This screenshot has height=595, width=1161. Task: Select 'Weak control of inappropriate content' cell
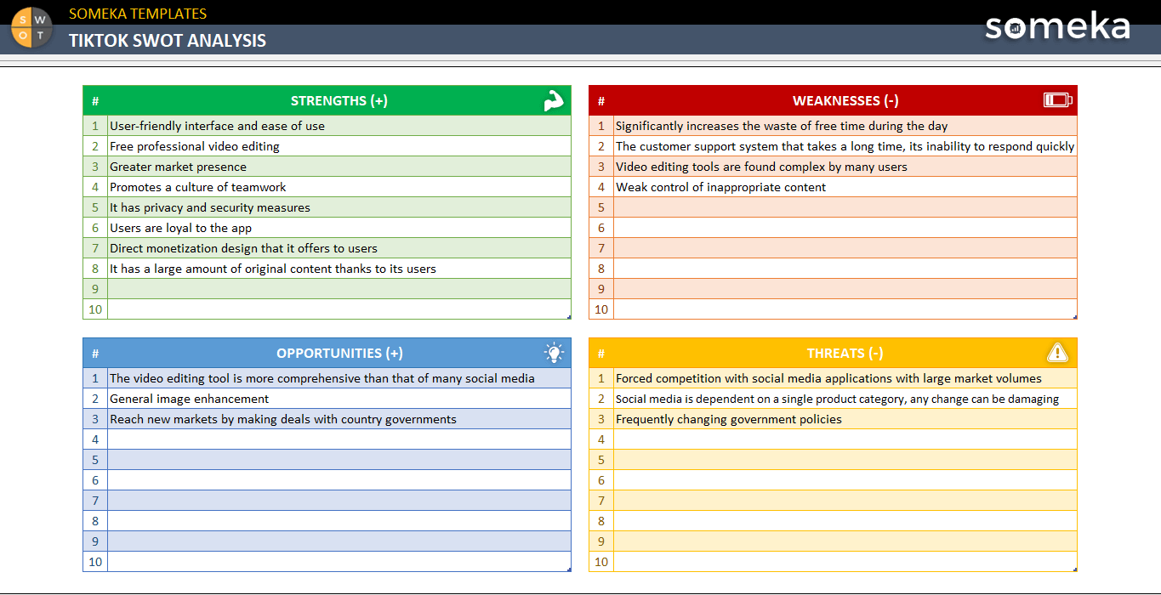pos(845,187)
